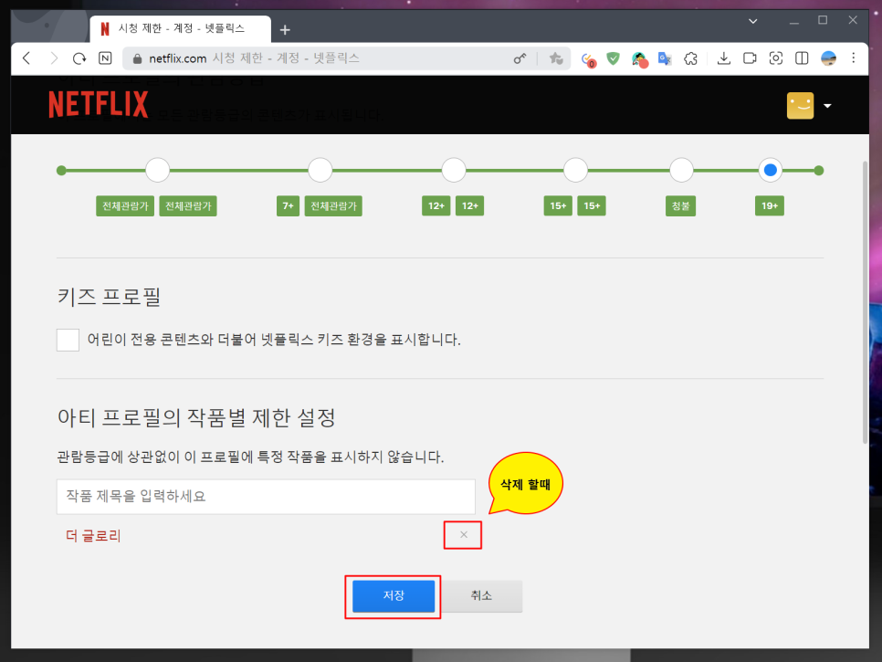
Task: Click the 청불 rating label
Action: pos(680,205)
